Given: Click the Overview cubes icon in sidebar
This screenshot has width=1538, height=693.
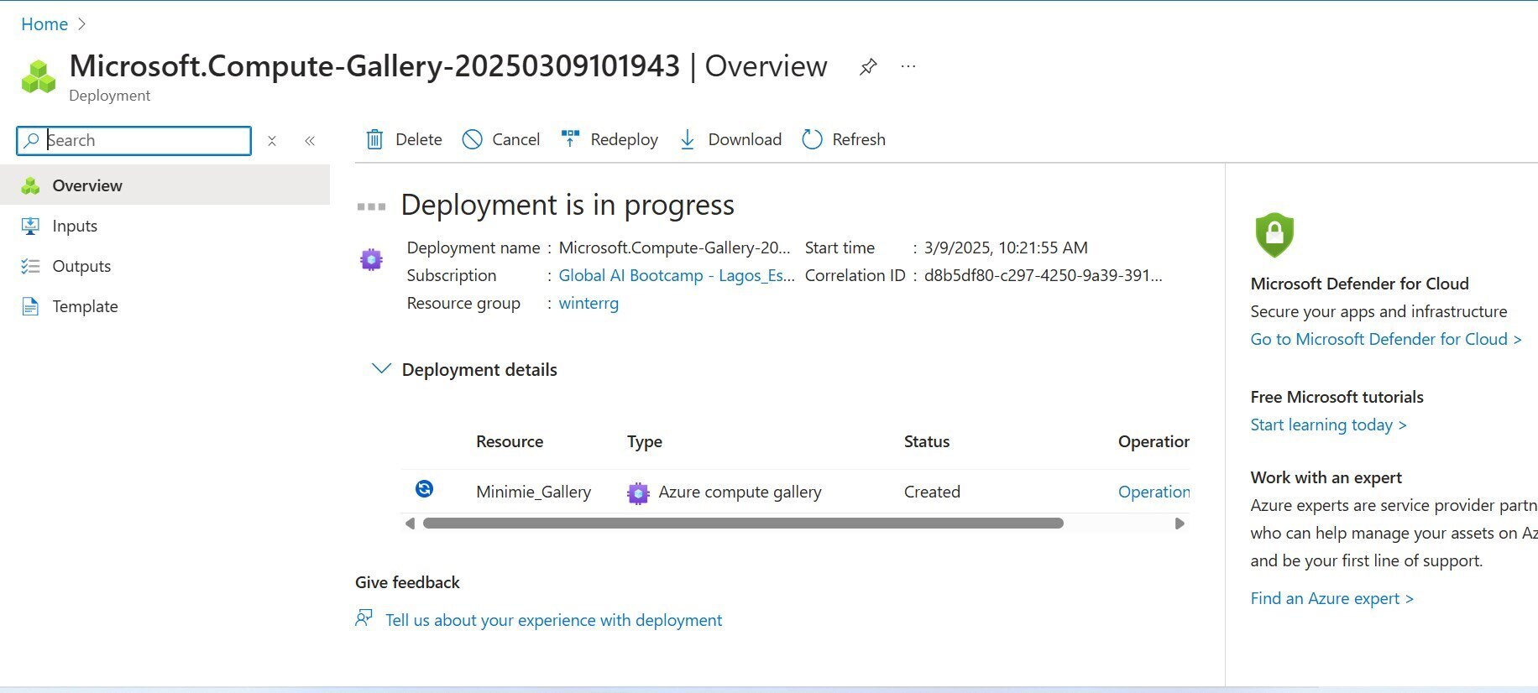Looking at the screenshot, I should click(30, 185).
